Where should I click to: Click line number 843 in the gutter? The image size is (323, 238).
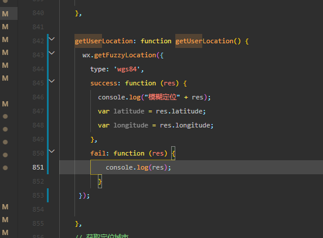coord(38,55)
